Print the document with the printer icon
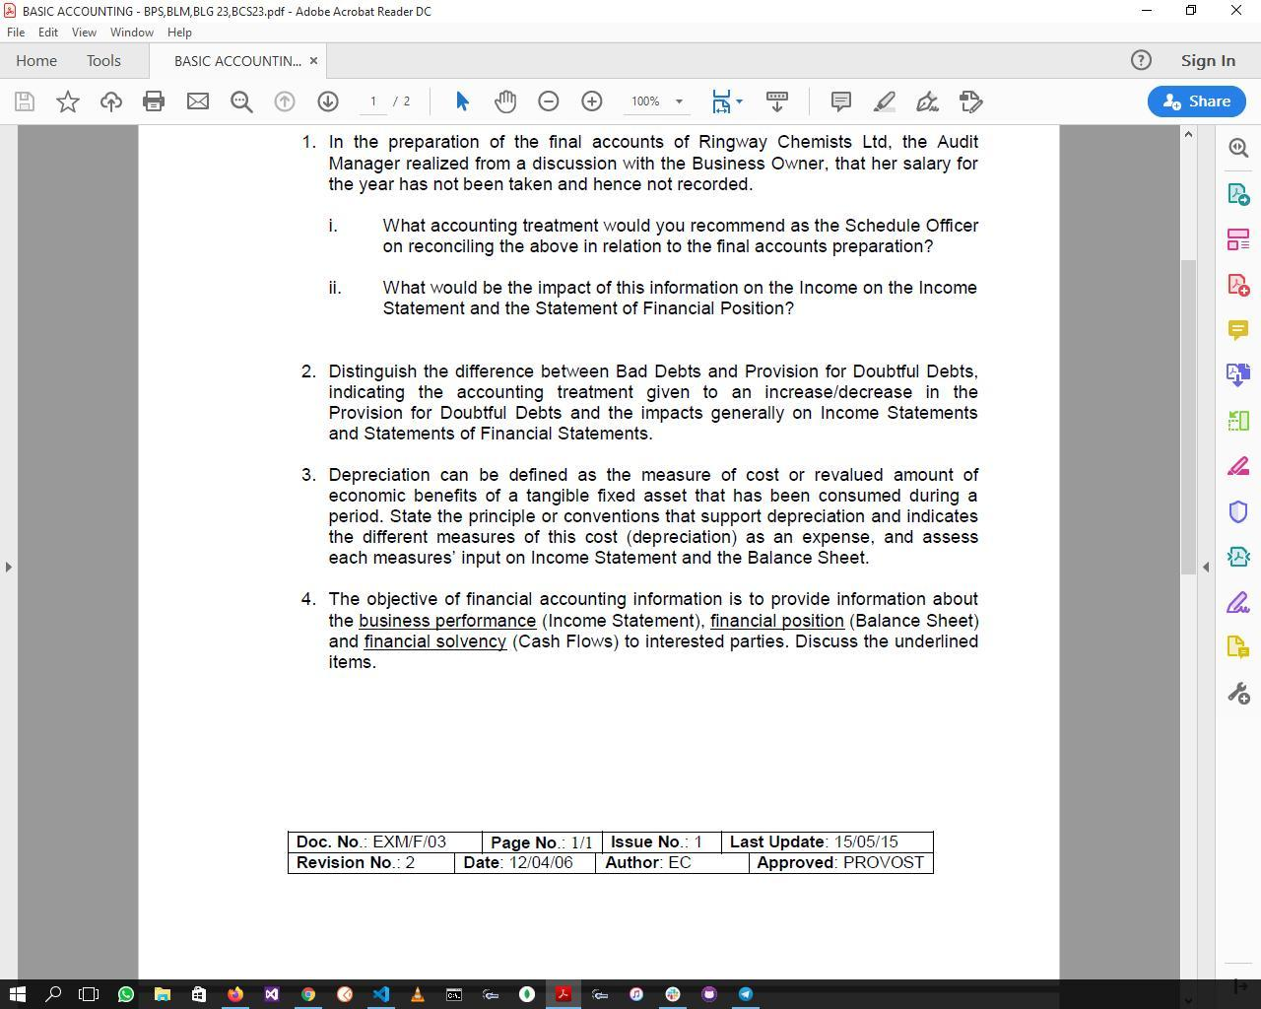Viewport: 1261px width, 1009px height. pyautogui.click(x=154, y=101)
